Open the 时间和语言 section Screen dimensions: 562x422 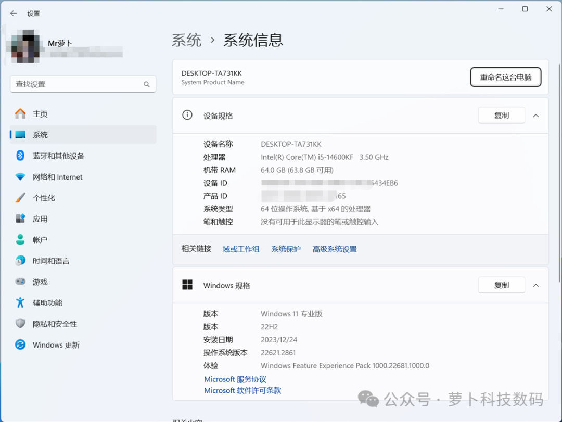tap(83, 261)
